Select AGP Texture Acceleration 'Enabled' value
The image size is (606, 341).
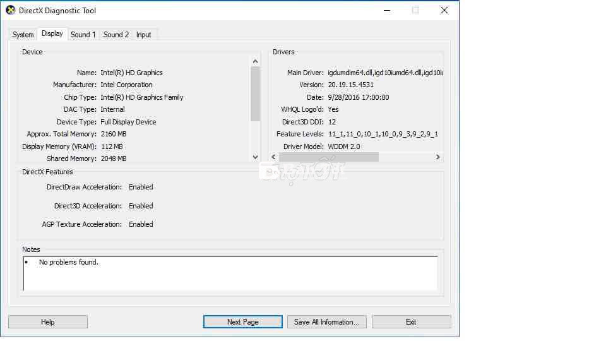click(x=141, y=224)
